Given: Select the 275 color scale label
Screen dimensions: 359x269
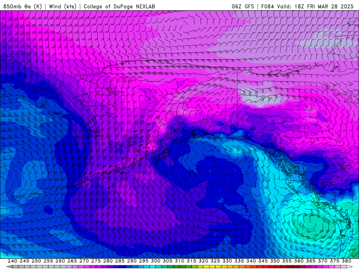Looking at the screenshot, I should click(96, 261).
